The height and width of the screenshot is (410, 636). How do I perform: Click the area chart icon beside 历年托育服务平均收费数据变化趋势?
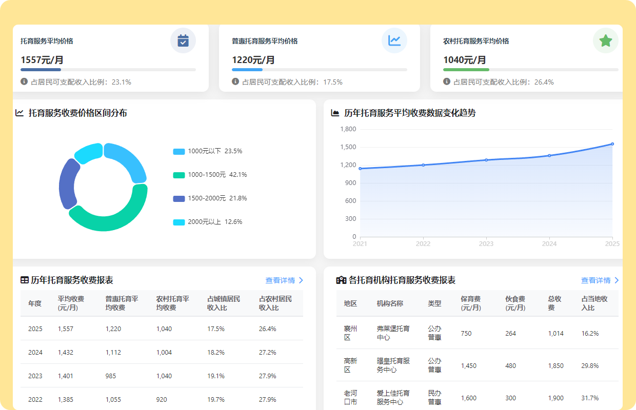click(335, 113)
